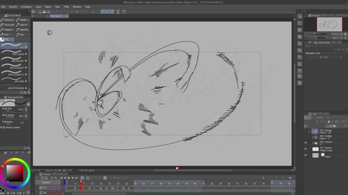Expand the 100% Normal 11 folder
The height and width of the screenshot is (195, 348).
(313, 143)
